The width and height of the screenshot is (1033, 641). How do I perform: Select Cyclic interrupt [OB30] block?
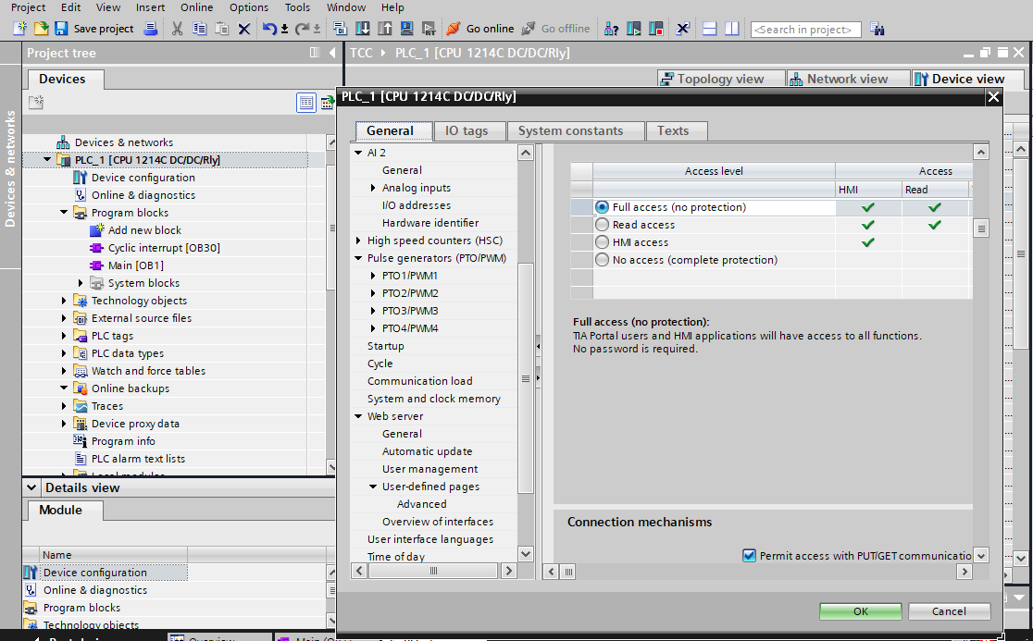(164, 248)
